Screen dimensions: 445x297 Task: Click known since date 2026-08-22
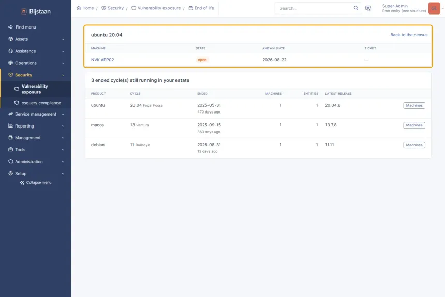tap(274, 60)
